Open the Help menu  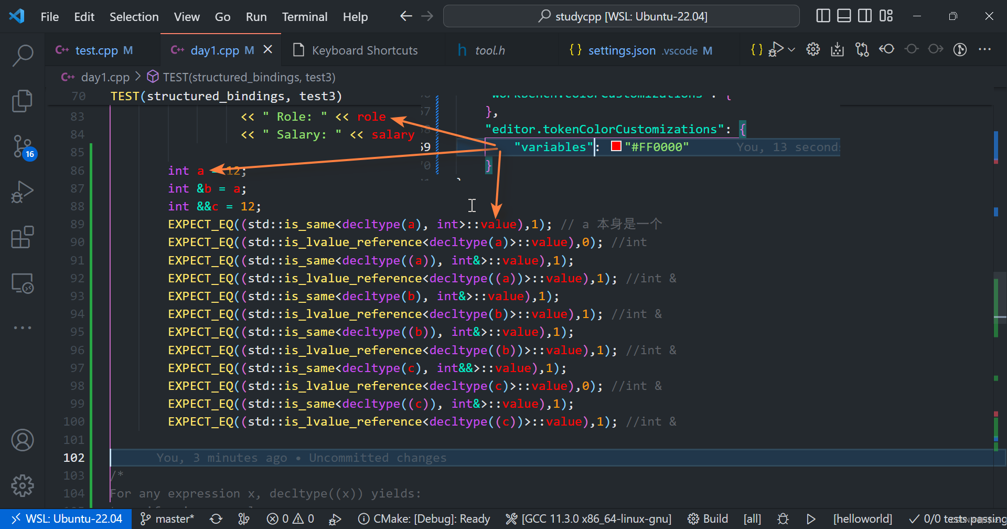(x=355, y=17)
